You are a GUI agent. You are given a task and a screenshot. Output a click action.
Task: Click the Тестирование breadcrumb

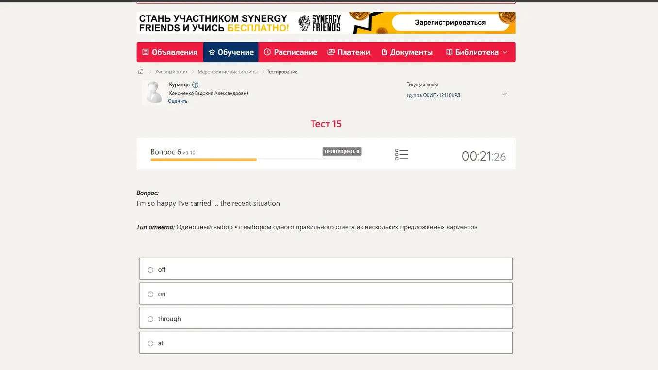282,72
